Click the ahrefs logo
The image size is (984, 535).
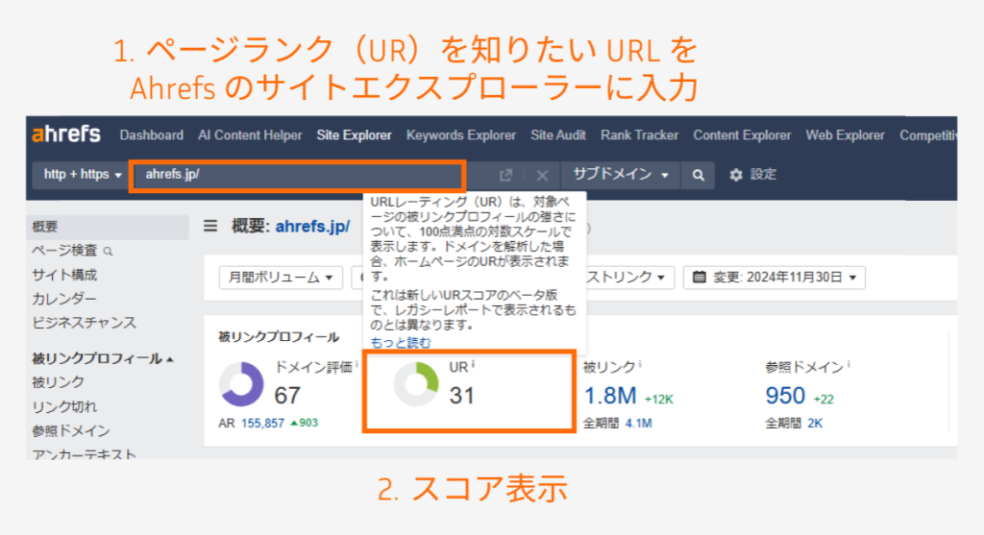coord(66,134)
